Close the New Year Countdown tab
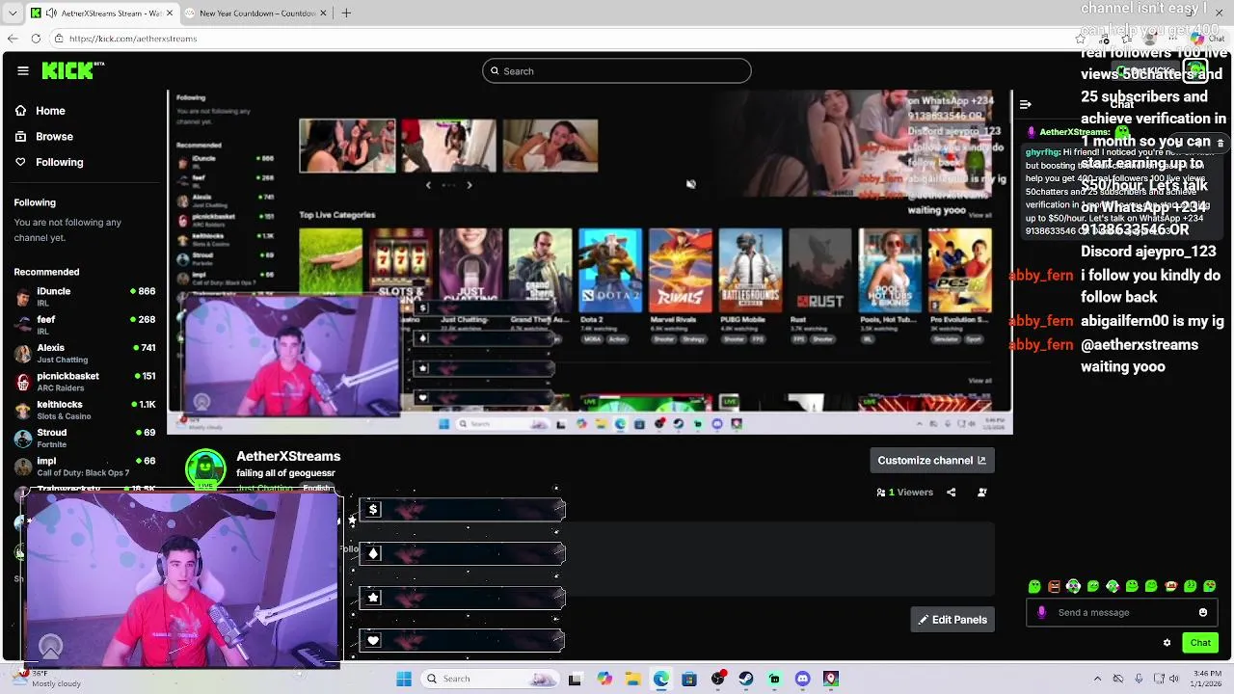The height and width of the screenshot is (694, 1234). 323,13
